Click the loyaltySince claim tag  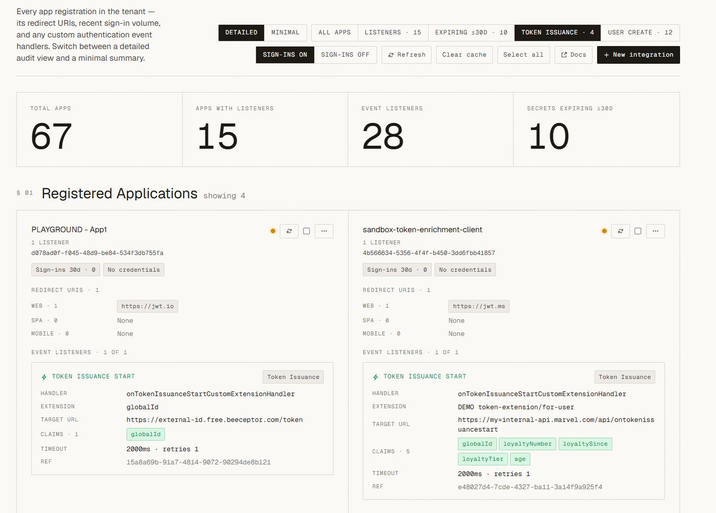pos(585,444)
